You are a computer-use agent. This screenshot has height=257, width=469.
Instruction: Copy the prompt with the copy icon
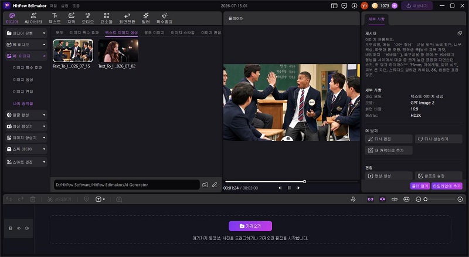pos(460,33)
